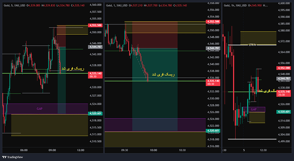The image size is (294, 161).
Task: Click the 4,554.000 price axis value
Action: click(213, 17)
